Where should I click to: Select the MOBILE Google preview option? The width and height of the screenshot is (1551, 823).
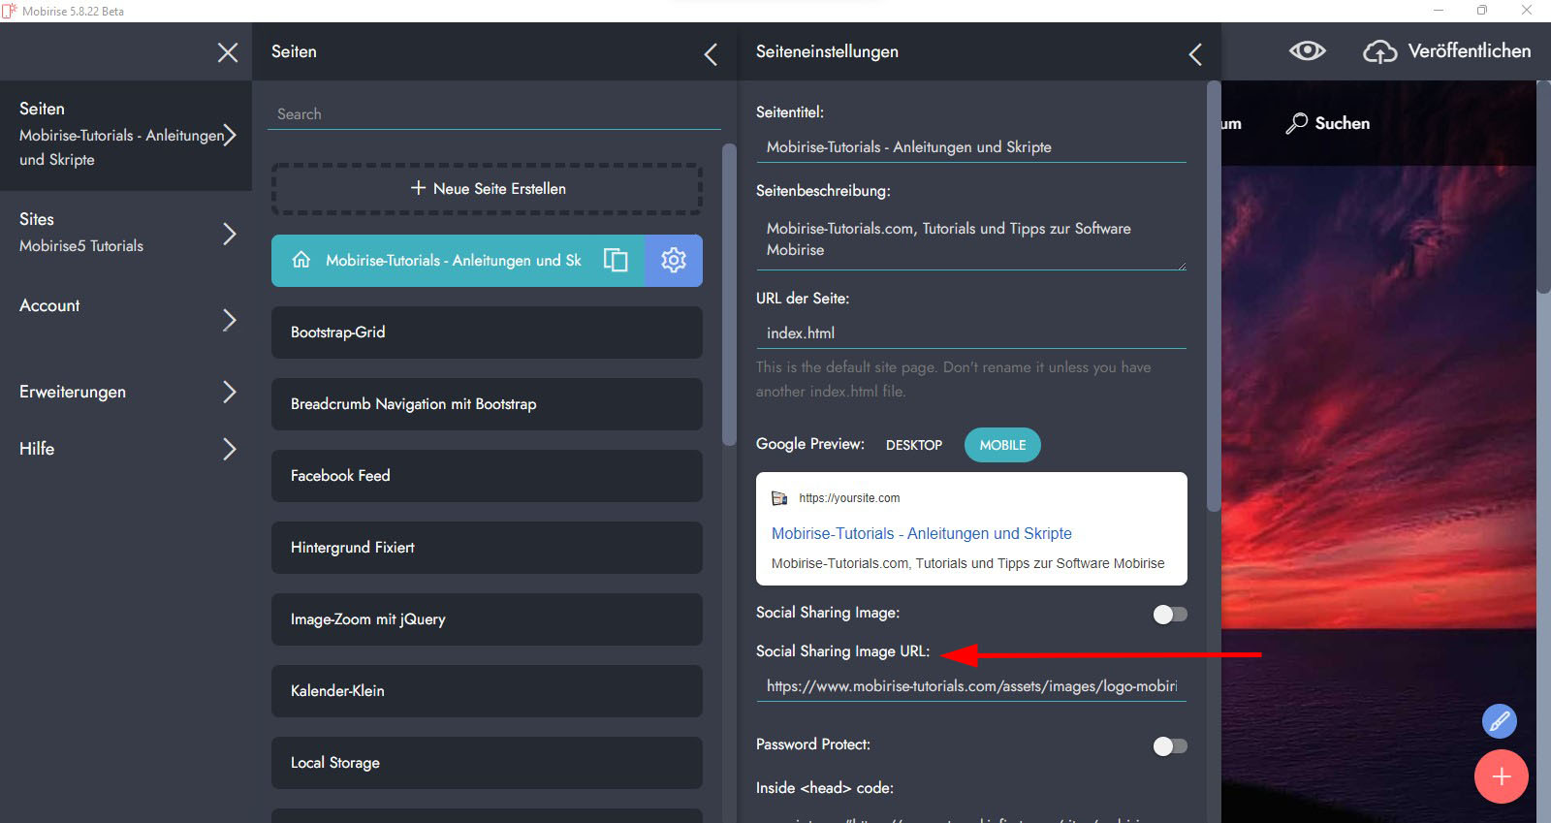point(1001,445)
